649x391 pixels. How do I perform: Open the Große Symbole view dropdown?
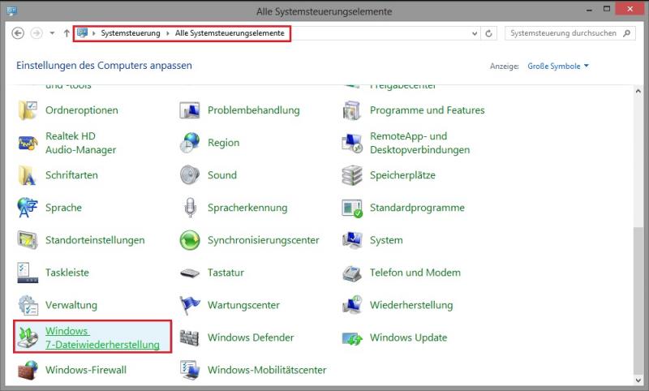click(x=558, y=66)
